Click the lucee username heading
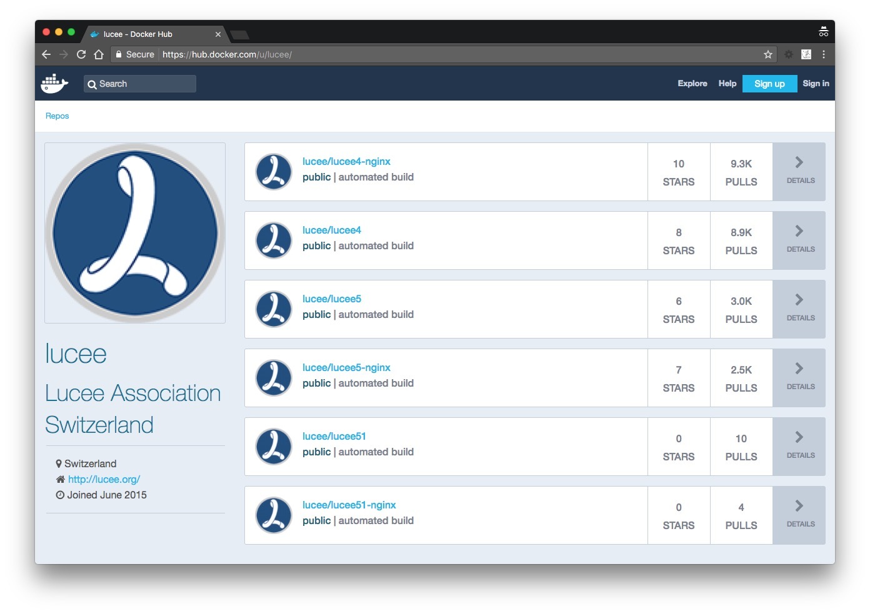 76,354
